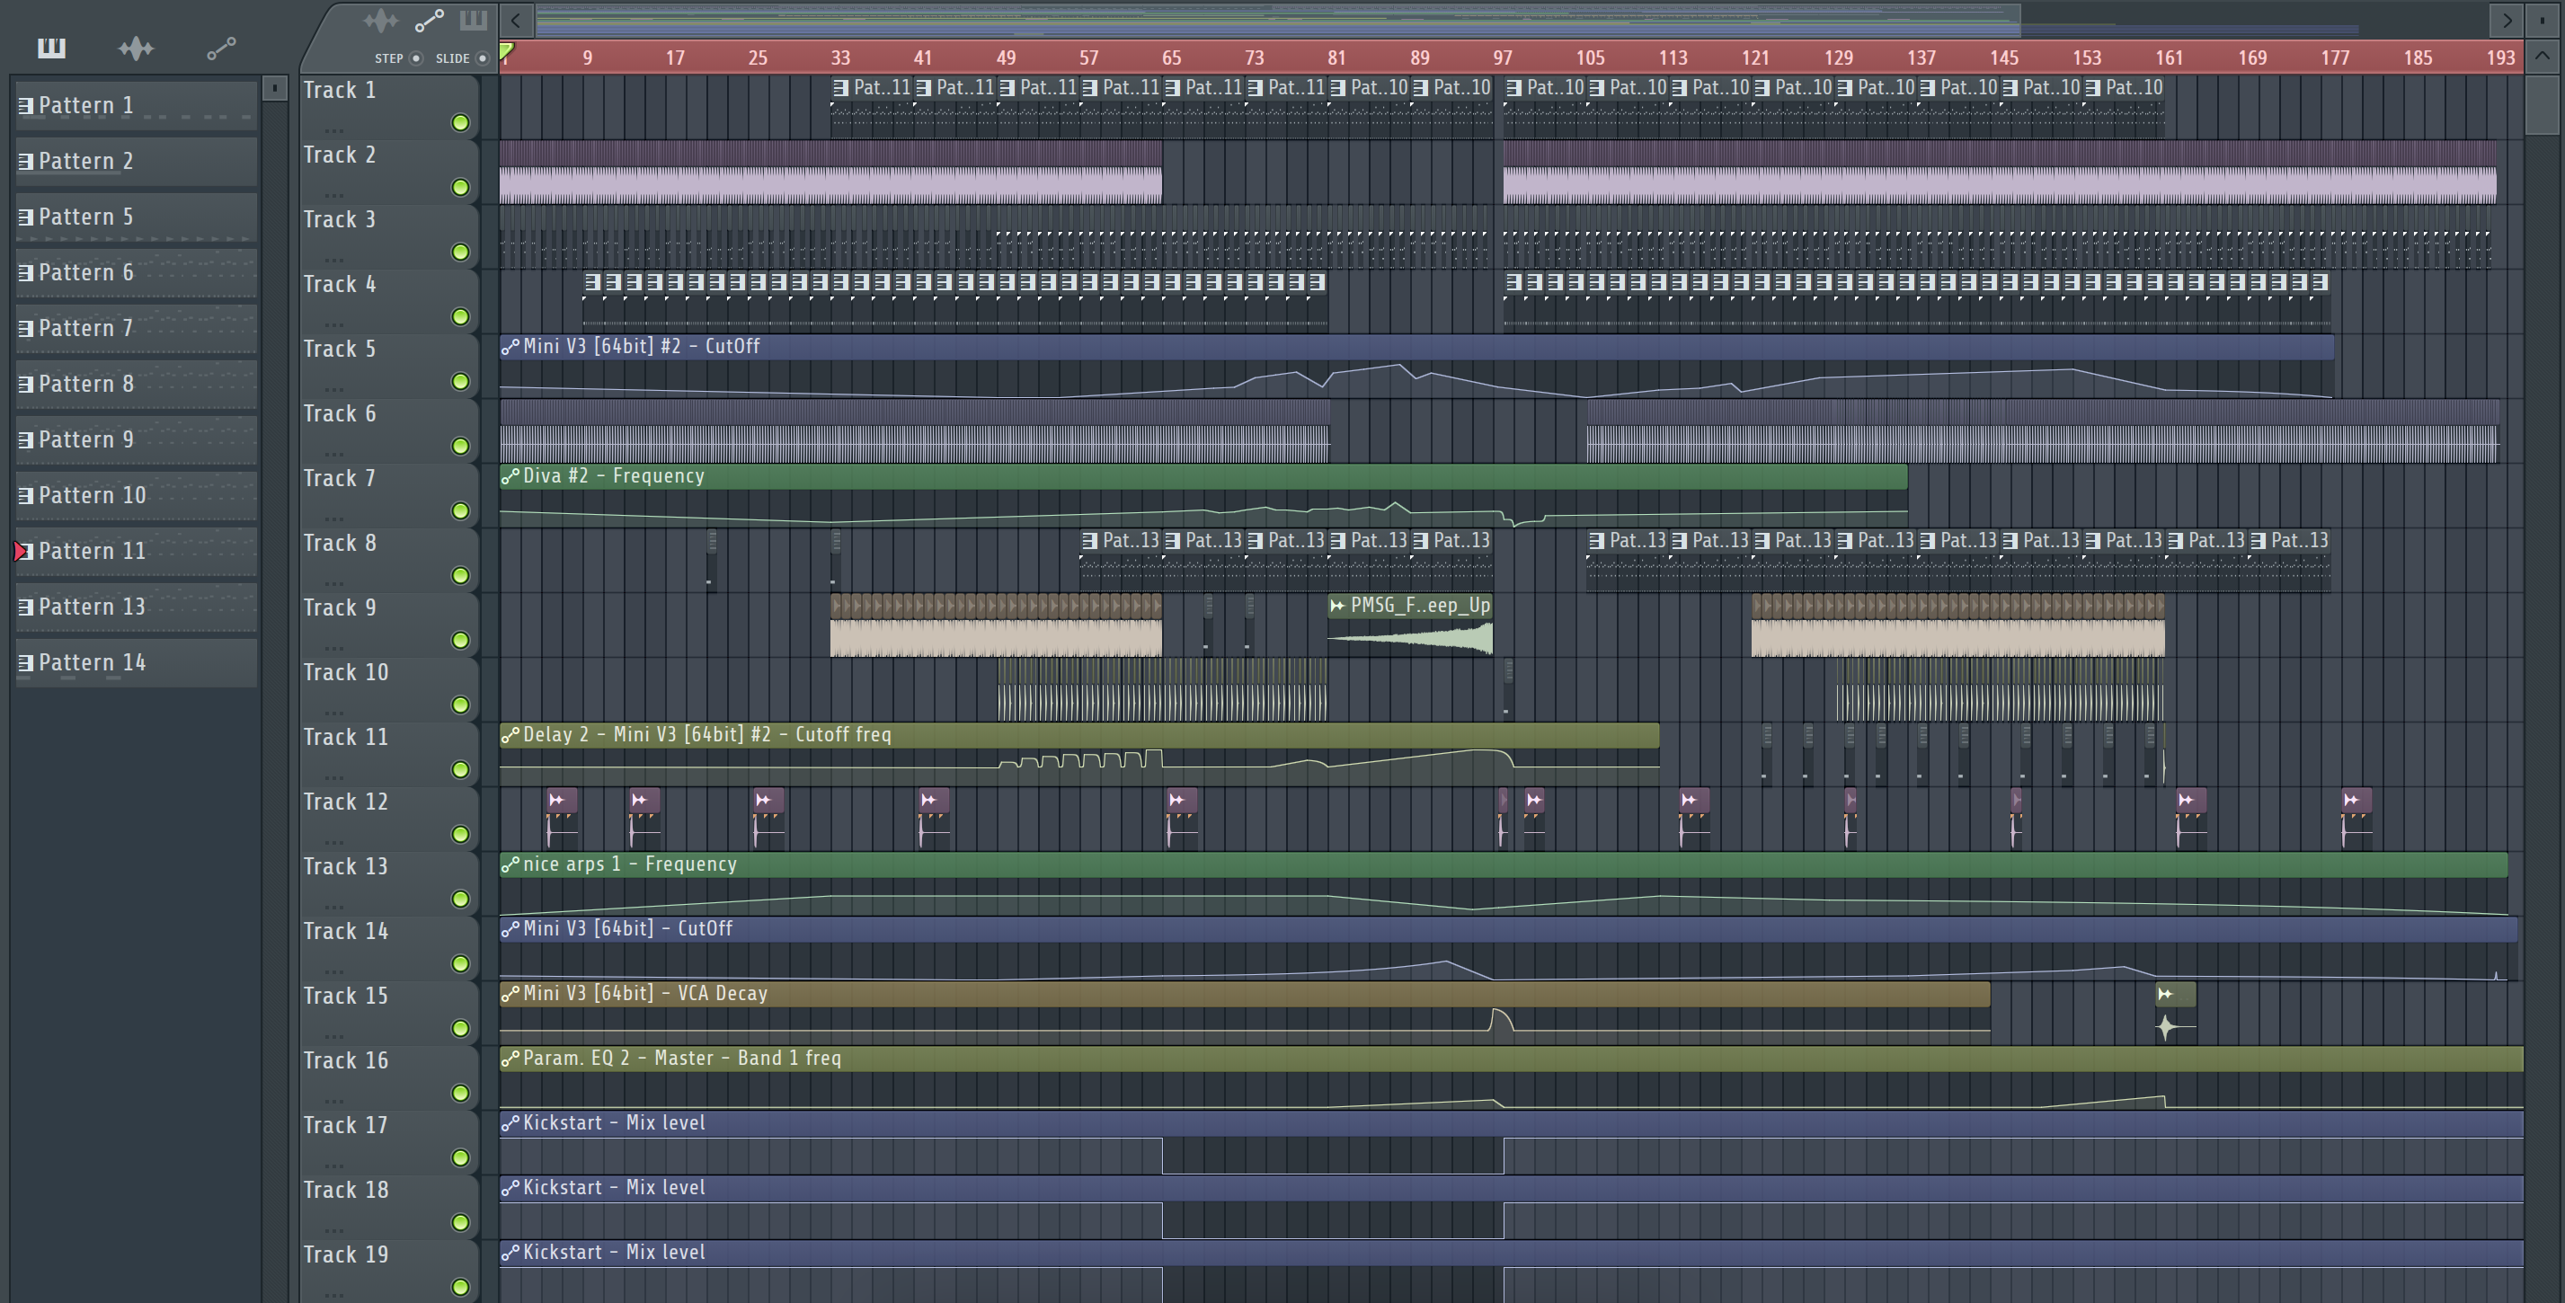Select Pattern 13 in the picker
The height and width of the screenshot is (1303, 2565).
(137, 607)
